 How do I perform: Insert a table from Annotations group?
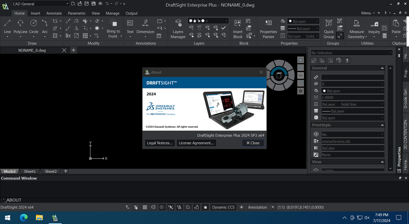(159, 35)
